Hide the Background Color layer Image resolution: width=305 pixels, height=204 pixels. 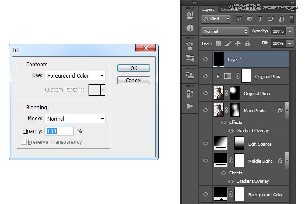click(x=206, y=194)
